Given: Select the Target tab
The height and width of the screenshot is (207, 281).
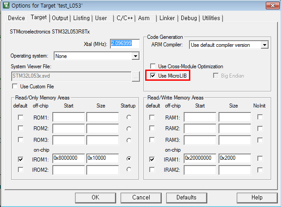Looking at the screenshot, I should click(38, 17).
